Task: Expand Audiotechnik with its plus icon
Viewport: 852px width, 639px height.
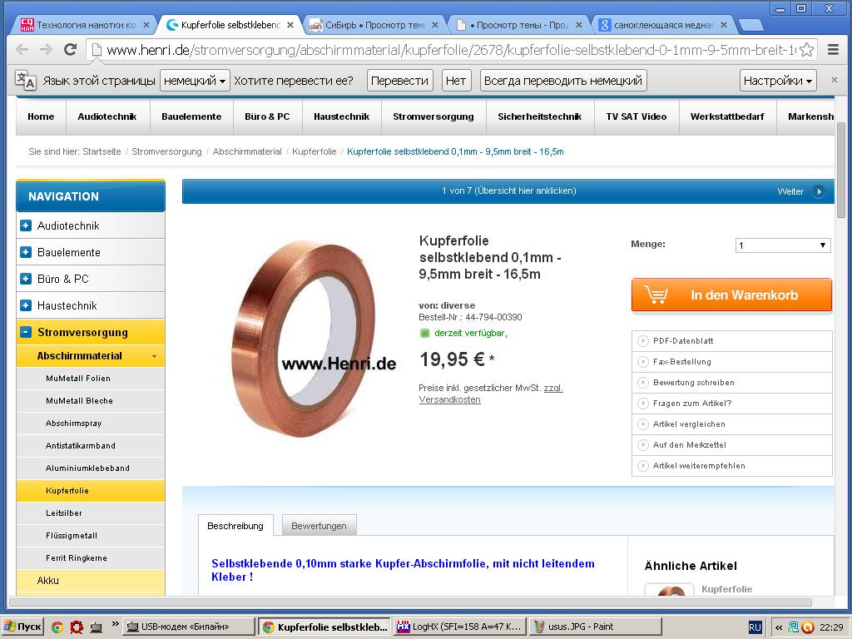Action: point(26,225)
